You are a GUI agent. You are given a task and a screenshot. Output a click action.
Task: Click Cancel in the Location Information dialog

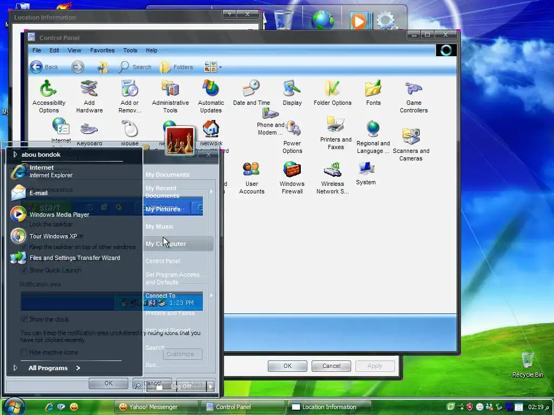[331, 366]
